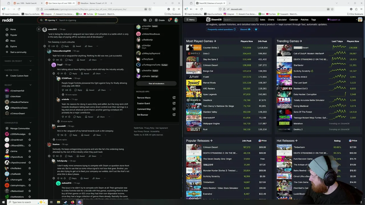
Task: Collapse samcc2013's comment thread
Action: (44, 46)
